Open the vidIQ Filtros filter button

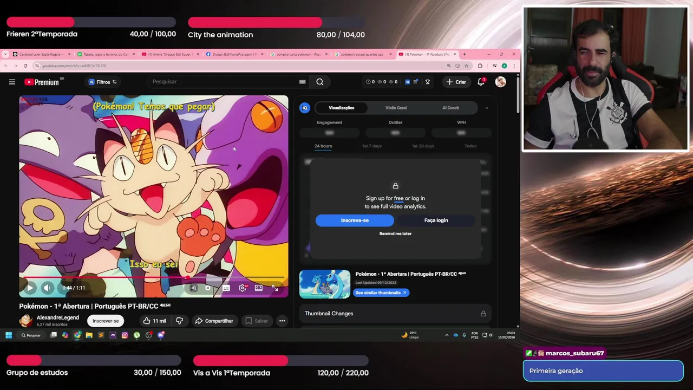click(x=103, y=82)
